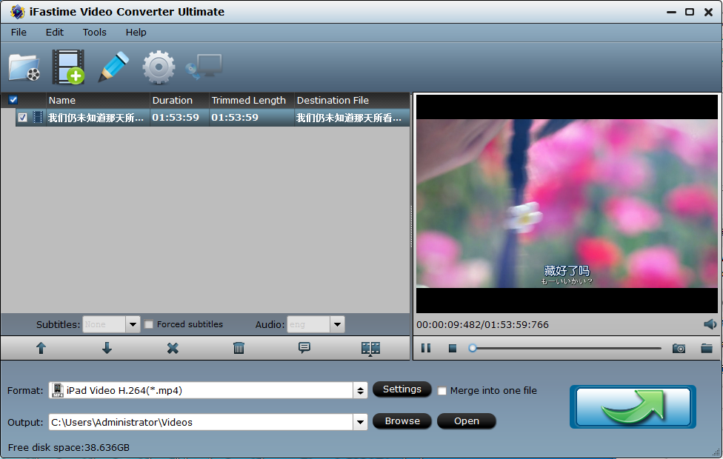The image size is (723, 459).
Task: Expand the Format dropdown list
Action: coord(360,390)
